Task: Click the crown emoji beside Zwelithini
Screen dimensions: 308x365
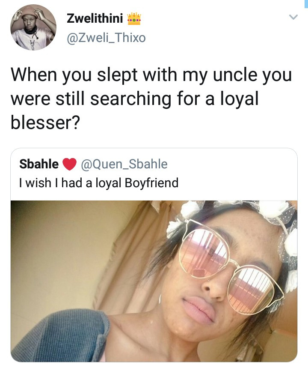Action: [135, 18]
